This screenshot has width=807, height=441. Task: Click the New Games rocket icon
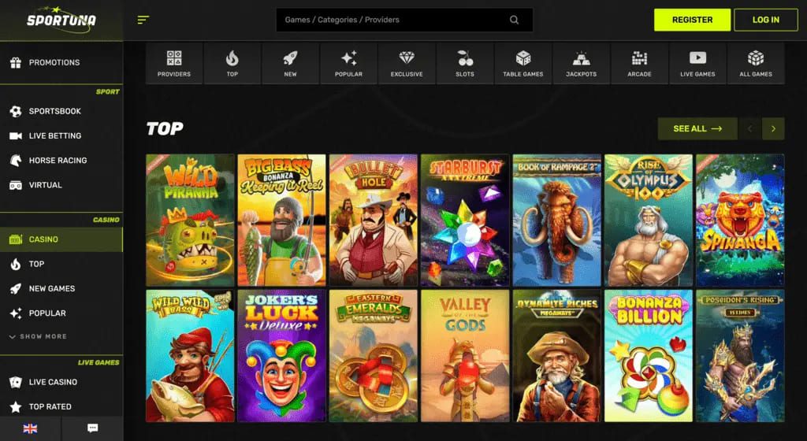coord(16,288)
